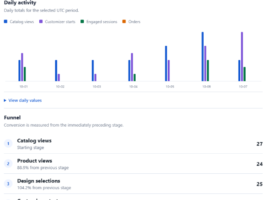
Task: Select the Product views funnel stage title
Action: pyautogui.click(x=35, y=161)
